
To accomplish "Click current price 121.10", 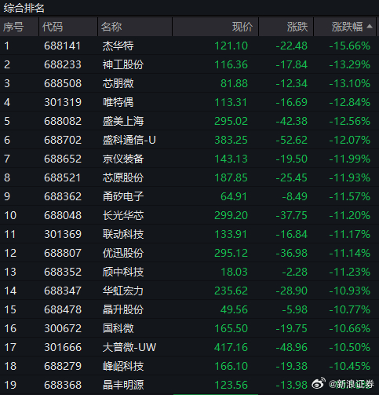I will coord(231,46).
